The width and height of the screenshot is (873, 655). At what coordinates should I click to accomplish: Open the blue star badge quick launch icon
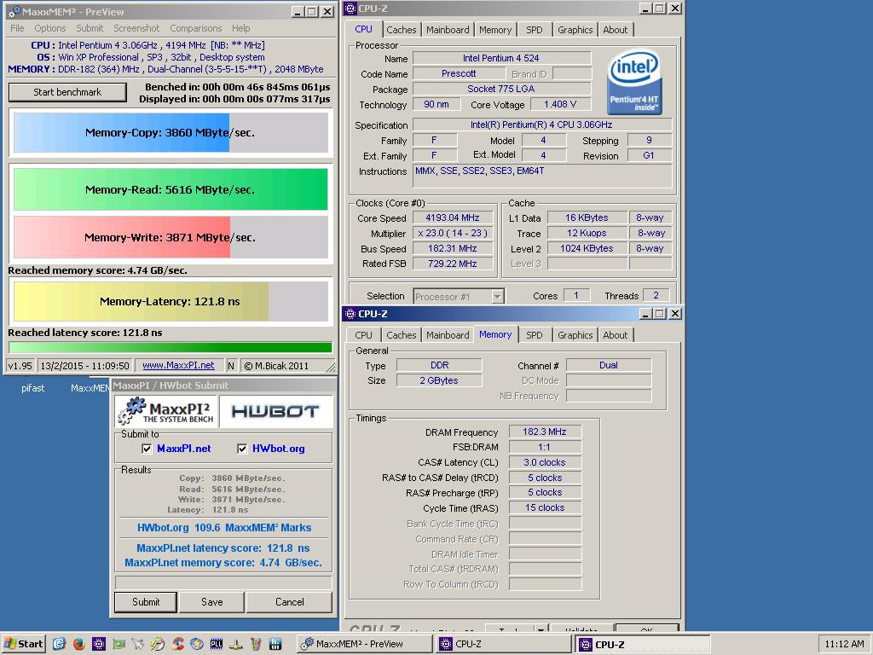point(197,644)
